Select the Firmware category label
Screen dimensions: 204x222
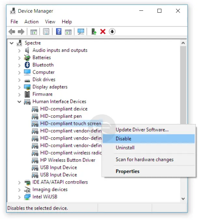(42, 94)
